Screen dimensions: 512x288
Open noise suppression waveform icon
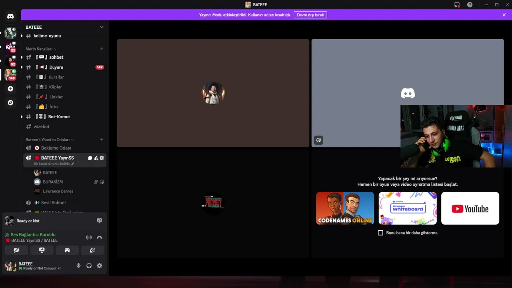tap(89, 237)
